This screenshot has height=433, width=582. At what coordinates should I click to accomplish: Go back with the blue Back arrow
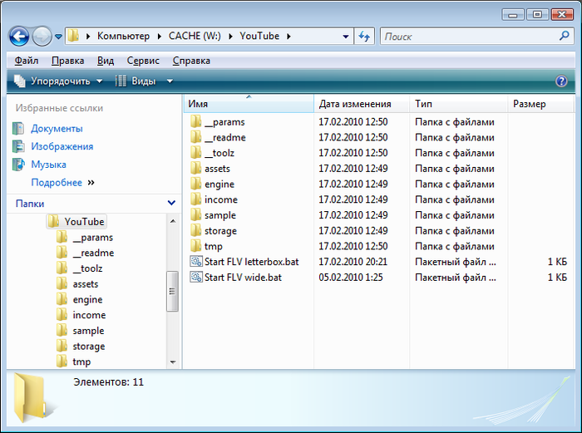click(19, 37)
